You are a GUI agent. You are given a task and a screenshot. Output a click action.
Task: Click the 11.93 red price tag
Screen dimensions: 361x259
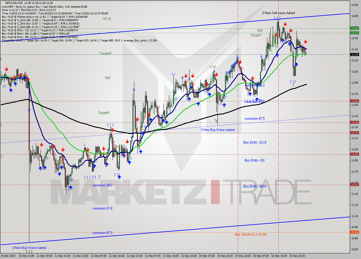coord(355,154)
